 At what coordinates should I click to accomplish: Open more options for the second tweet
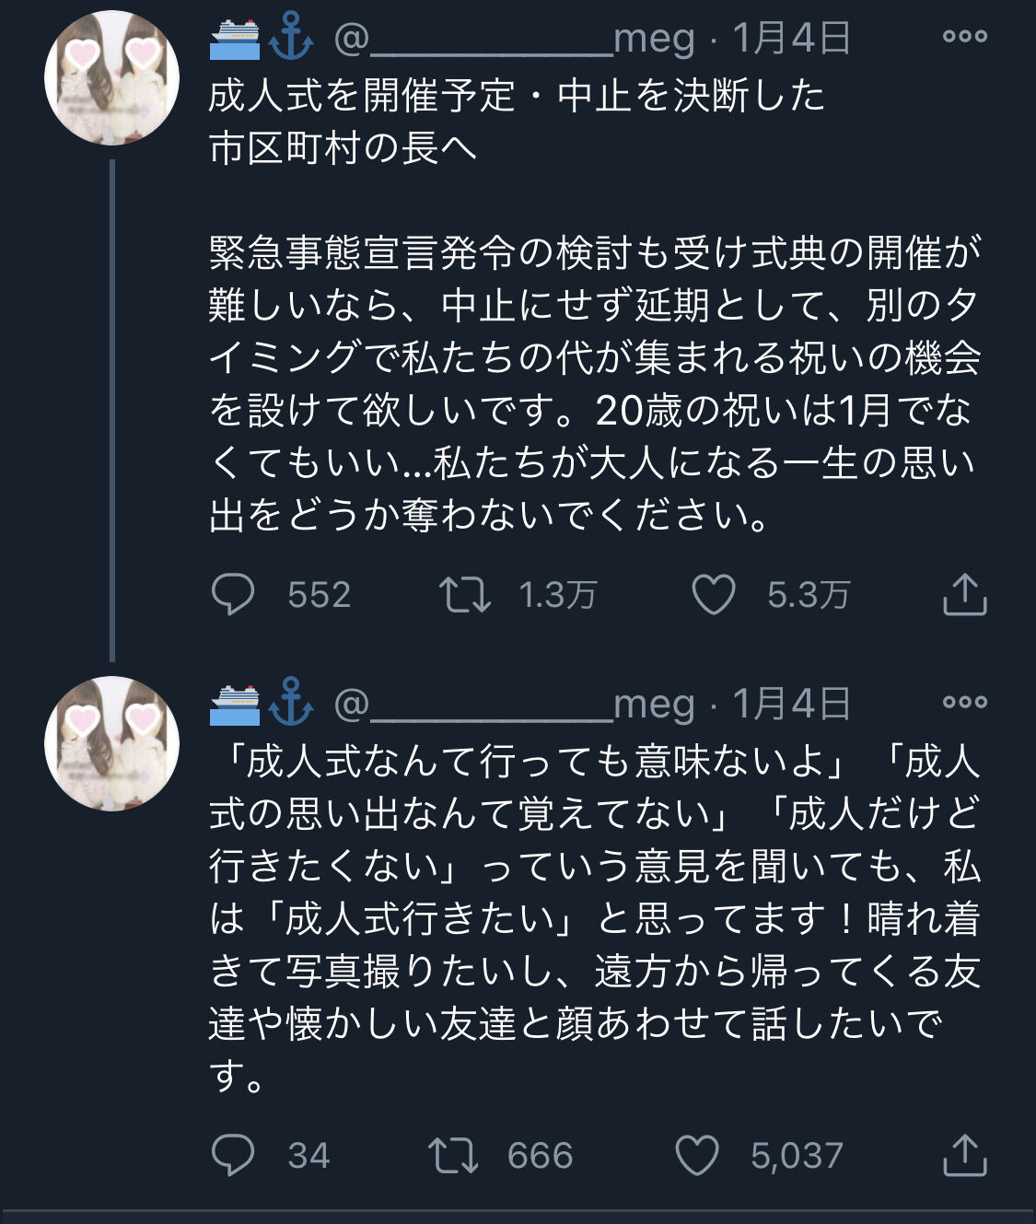tap(964, 702)
